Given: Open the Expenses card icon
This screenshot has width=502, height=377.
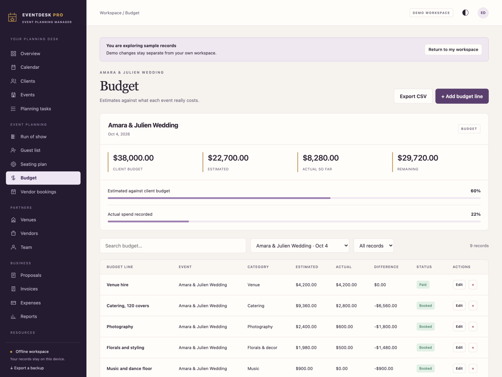Looking at the screenshot, I should tap(13, 303).
